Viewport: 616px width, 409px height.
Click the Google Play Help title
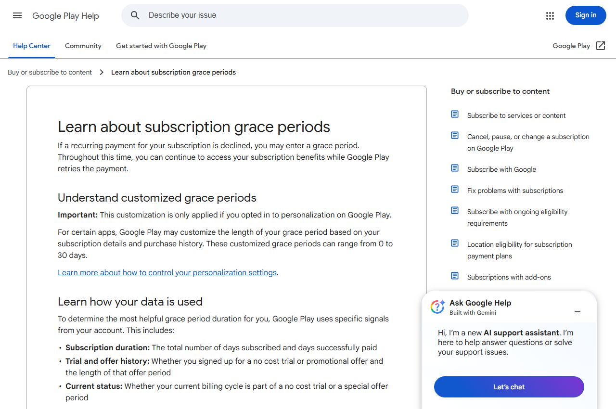click(65, 16)
